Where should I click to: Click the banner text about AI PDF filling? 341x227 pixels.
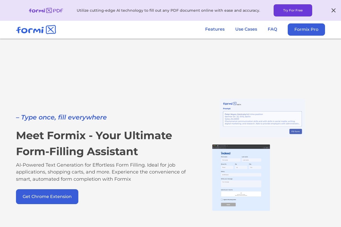coord(168,10)
